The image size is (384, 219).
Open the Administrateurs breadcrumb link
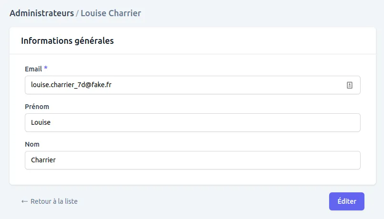coord(42,13)
